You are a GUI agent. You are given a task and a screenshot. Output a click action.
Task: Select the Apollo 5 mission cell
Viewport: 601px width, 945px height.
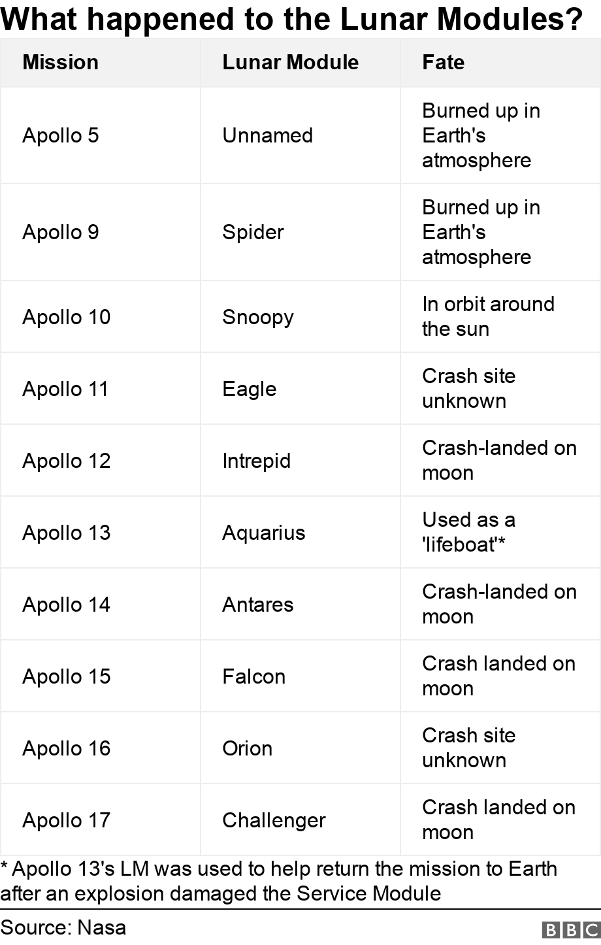click(x=61, y=135)
